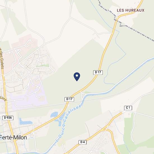The width and height of the screenshot is (154, 154).
Task: Click the D 17 road shield near the pin
Action: [98, 73]
